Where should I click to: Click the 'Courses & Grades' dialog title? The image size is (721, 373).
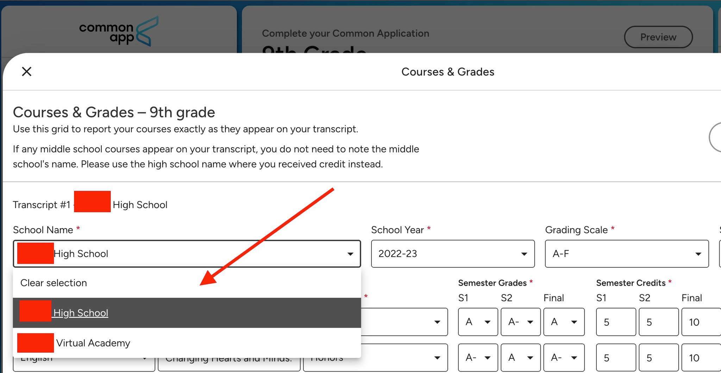(x=448, y=72)
